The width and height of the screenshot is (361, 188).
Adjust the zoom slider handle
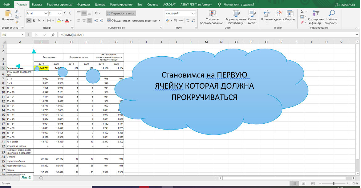(x=334, y=183)
